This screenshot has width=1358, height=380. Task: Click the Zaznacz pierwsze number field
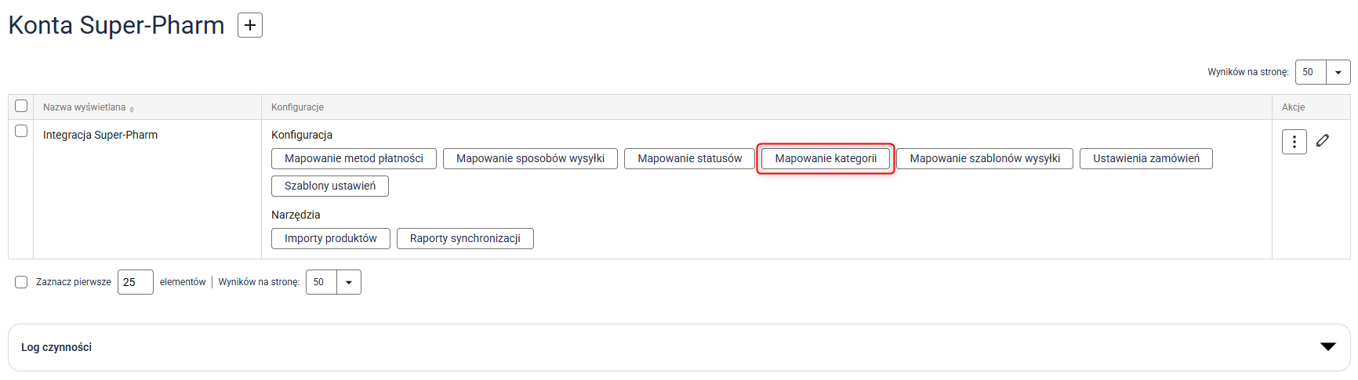[135, 282]
